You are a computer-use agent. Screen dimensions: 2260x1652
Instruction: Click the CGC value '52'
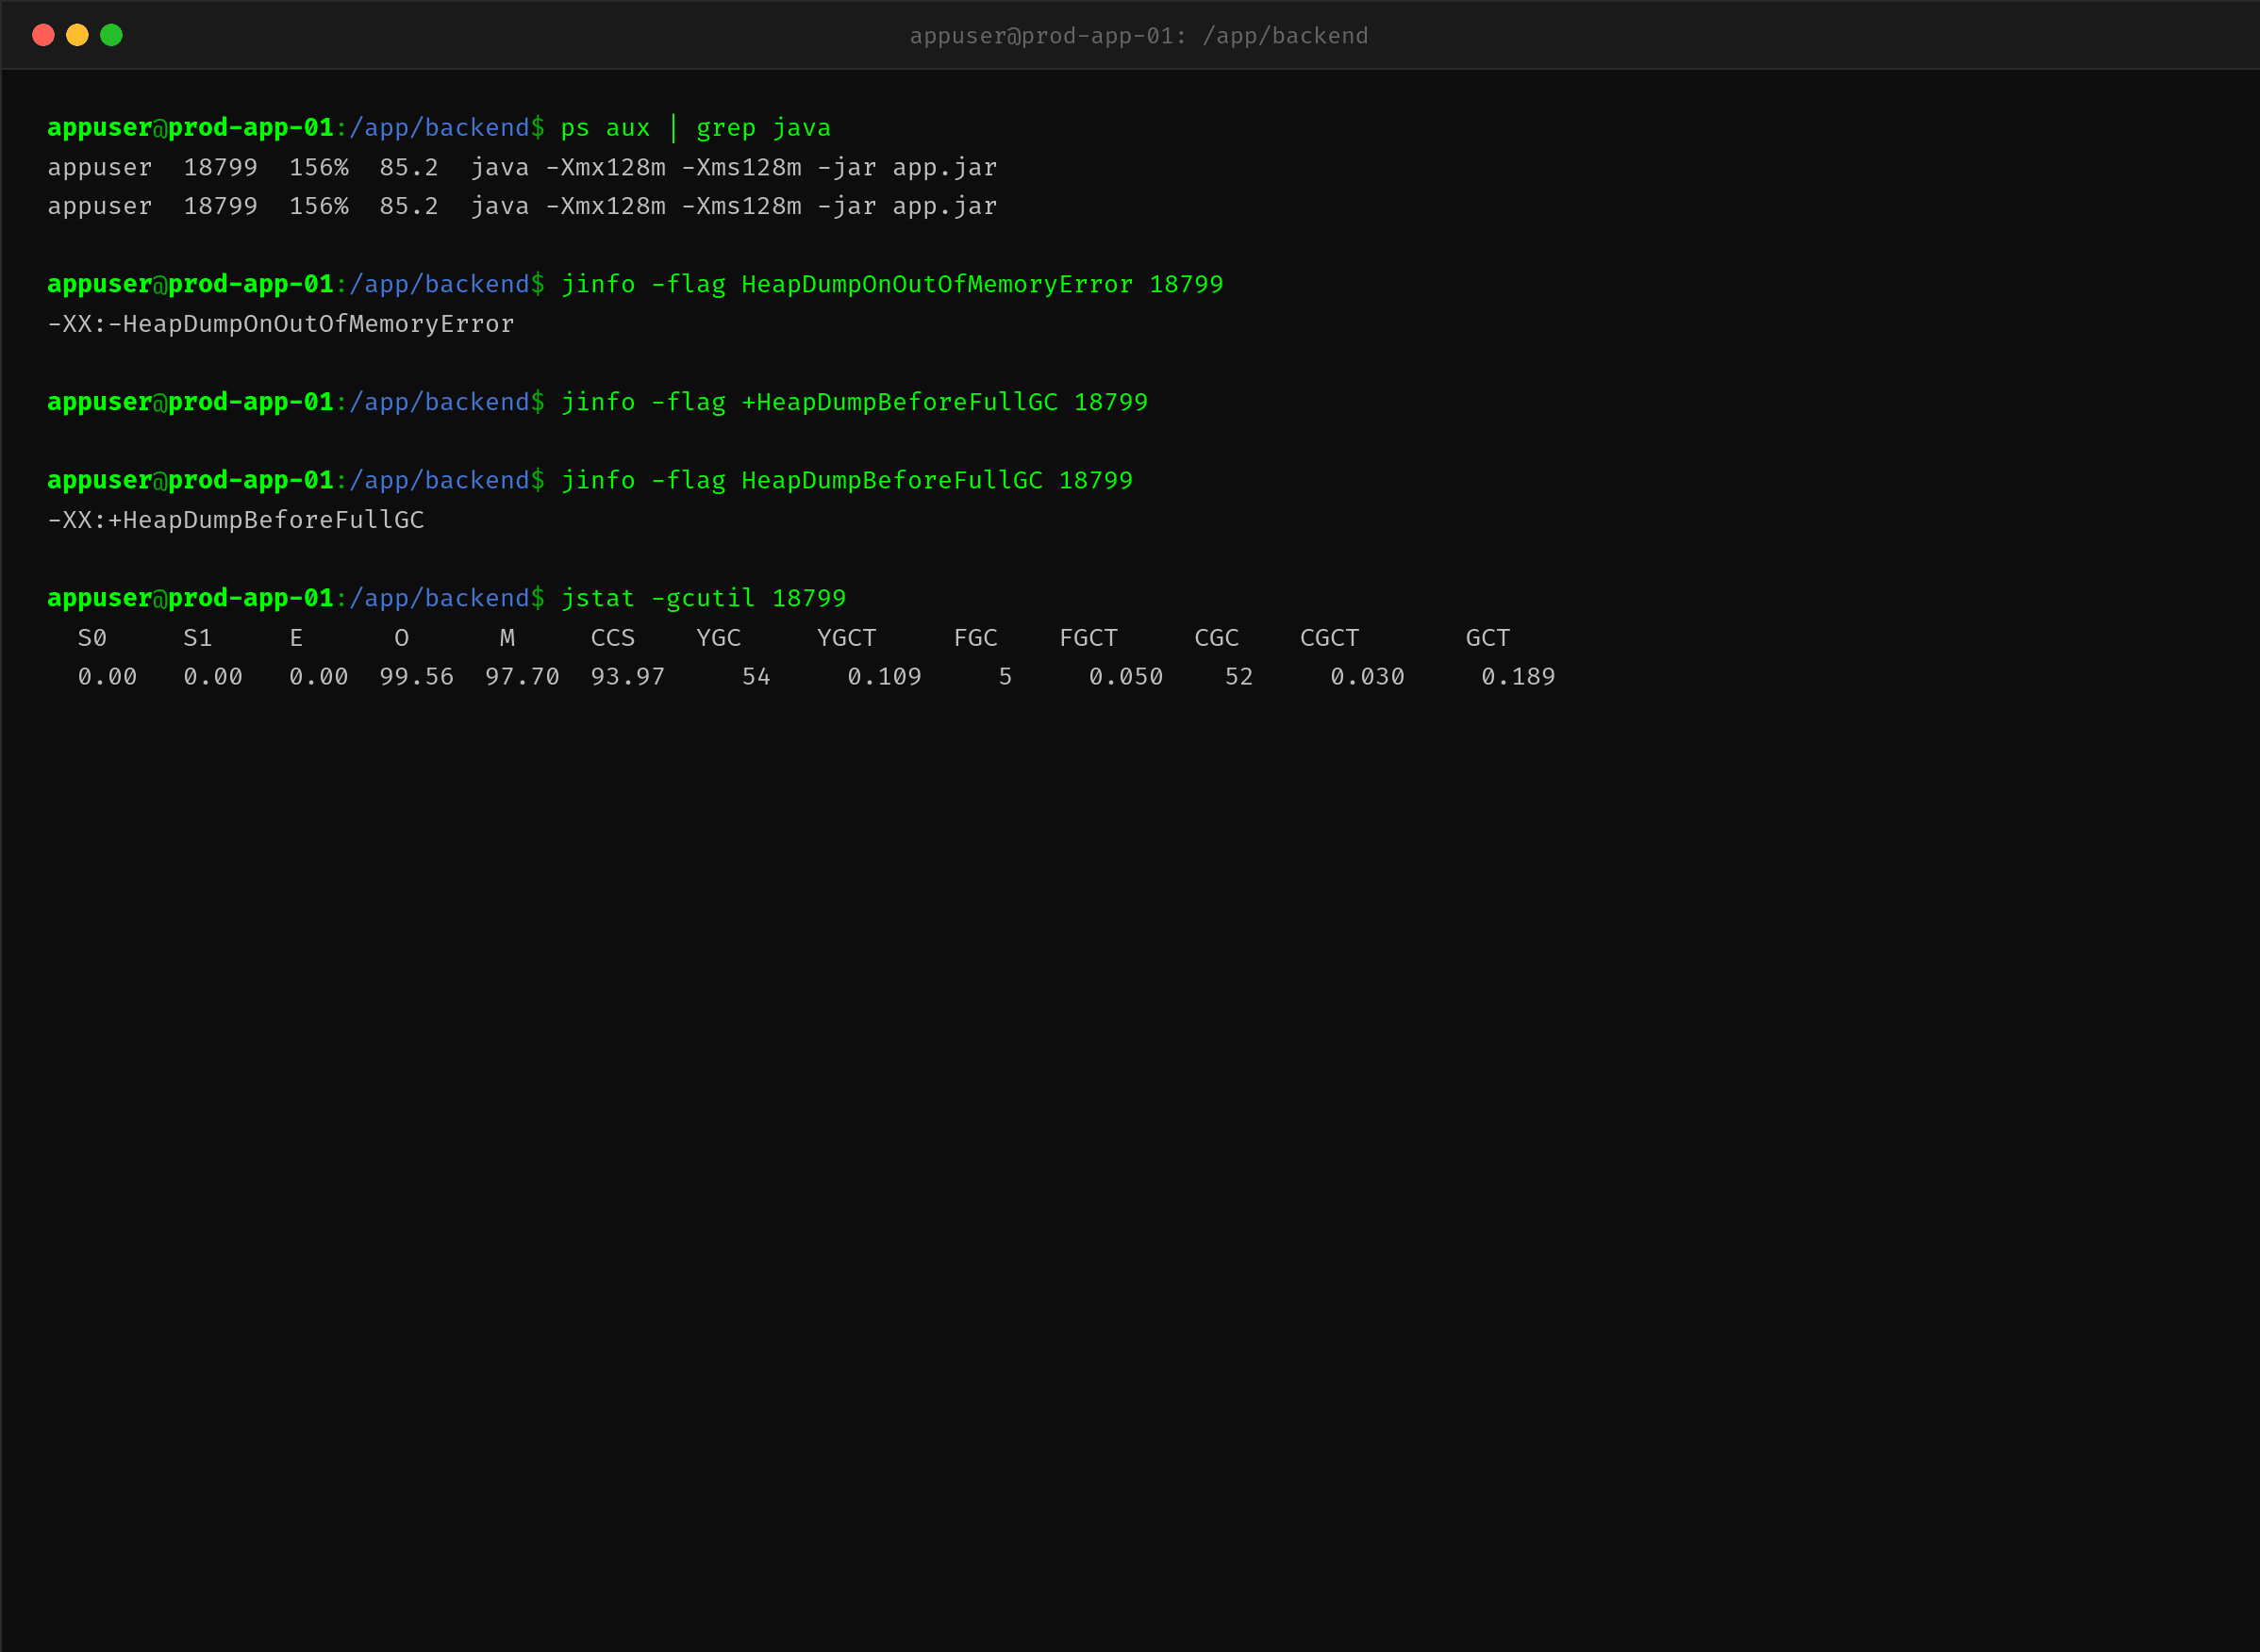[1239, 677]
